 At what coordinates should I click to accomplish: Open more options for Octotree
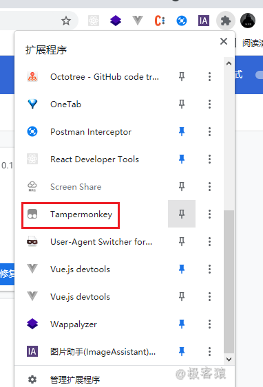pos(209,77)
